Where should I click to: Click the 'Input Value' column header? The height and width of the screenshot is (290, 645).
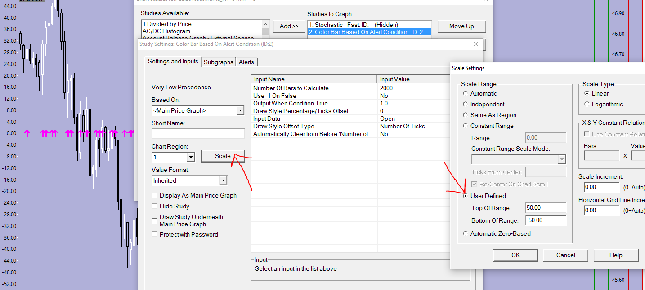pos(414,79)
